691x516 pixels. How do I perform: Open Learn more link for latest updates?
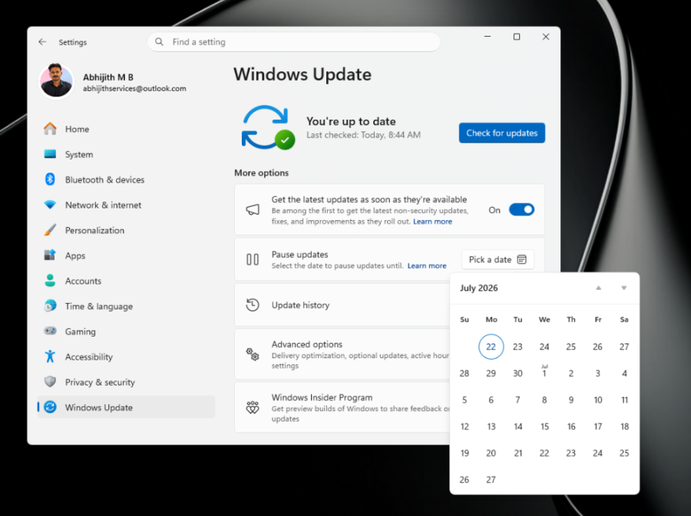(x=432, y=222)
